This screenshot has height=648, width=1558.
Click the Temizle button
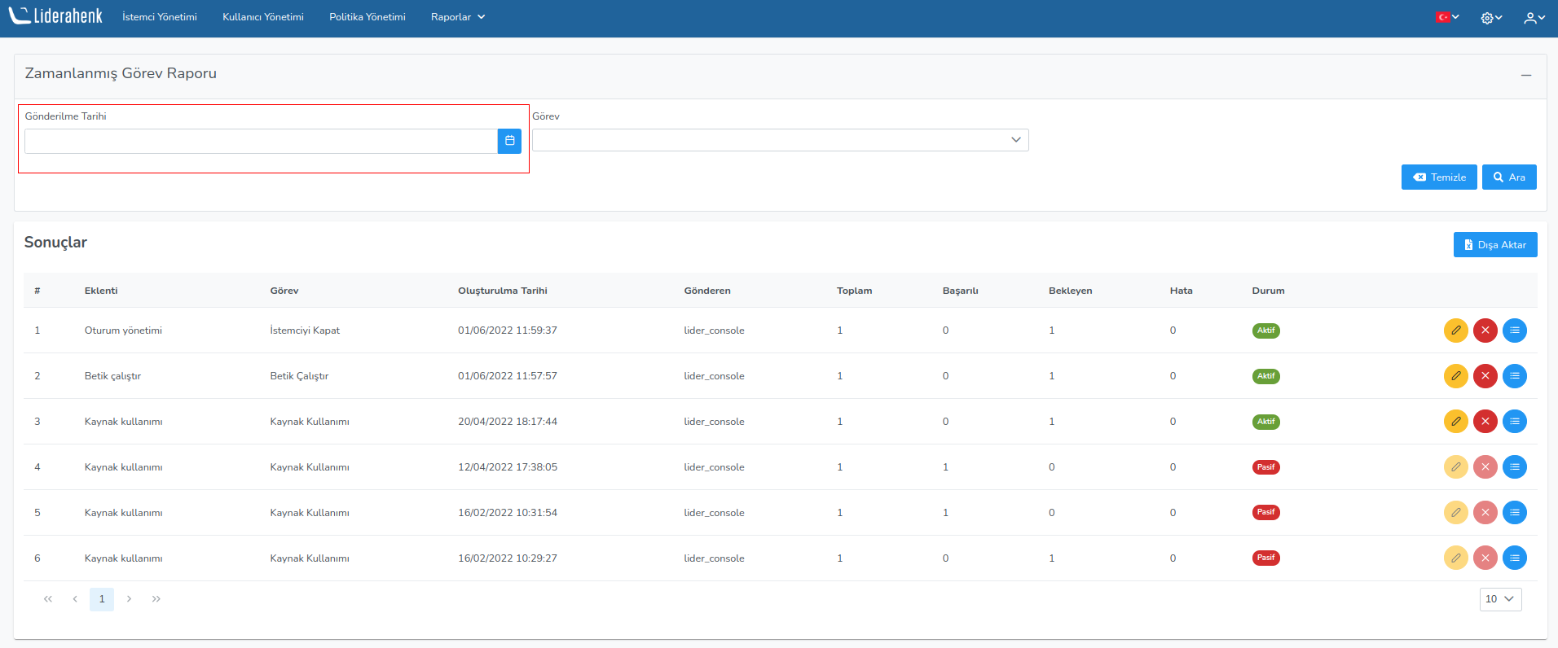1438,177
